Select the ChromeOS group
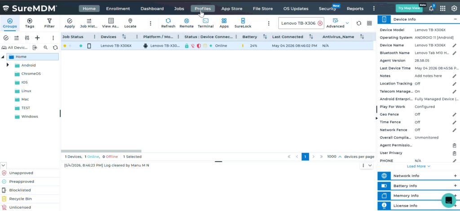Screen dimensions: 460x211 31,74
